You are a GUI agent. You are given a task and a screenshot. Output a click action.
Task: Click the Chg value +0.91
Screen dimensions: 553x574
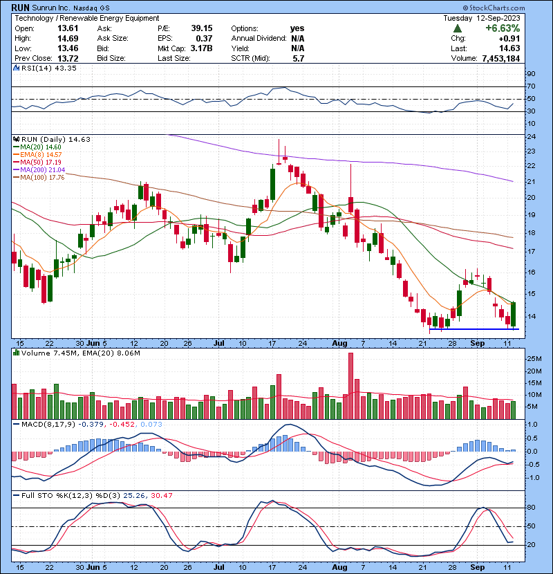click(x=509, y=39)
